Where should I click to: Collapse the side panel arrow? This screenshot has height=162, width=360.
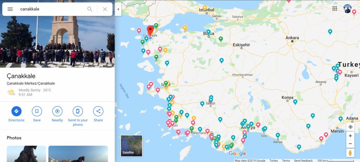(x=118, y=9)
